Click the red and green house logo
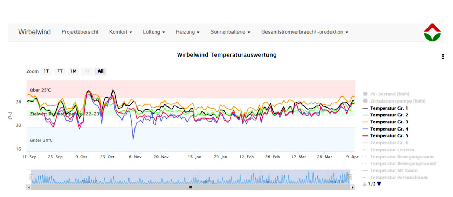This screenshot has height=197, width=453. 432,32
